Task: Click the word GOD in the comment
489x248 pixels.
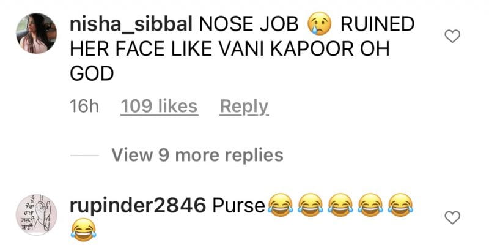Action: pos(92,73)
